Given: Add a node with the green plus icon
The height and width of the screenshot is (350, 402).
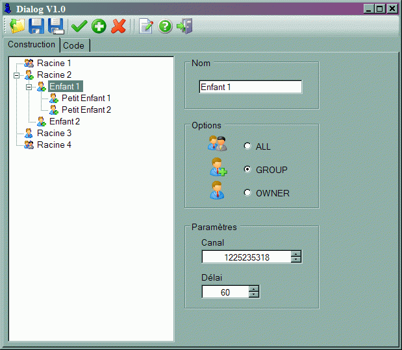Looking at the screenshot, I should 99,26.
